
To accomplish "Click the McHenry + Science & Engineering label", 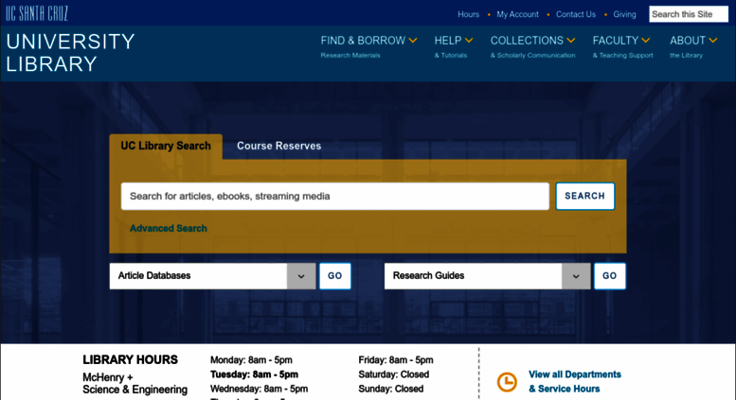I will 135,384.
